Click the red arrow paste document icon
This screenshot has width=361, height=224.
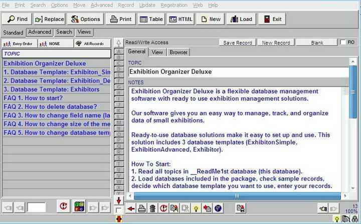click(x=207, y=208)
